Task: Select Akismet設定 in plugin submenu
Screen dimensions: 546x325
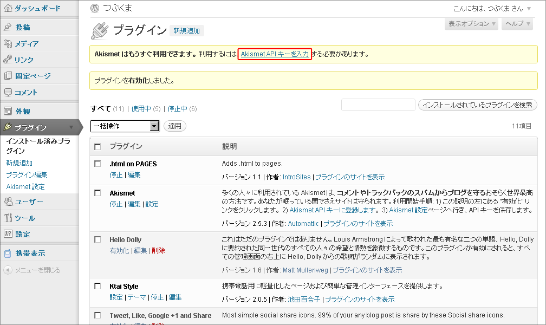Action: click(x=25, y=187)
